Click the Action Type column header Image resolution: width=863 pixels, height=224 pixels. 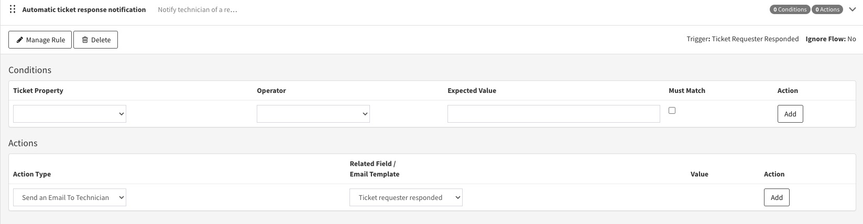pyautogui.click(x=32, y=174)
